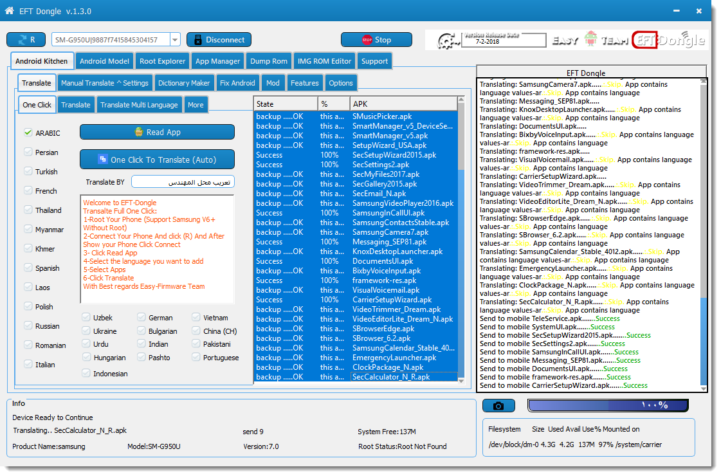Check the Persian language checkbox
Image resolution: width=721 pixels, height=476 pixels.
(x=28, y=152)
